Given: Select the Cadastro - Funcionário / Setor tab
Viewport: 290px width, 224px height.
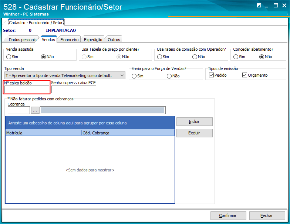Looking at the screenshot, I should pos(36,23).
